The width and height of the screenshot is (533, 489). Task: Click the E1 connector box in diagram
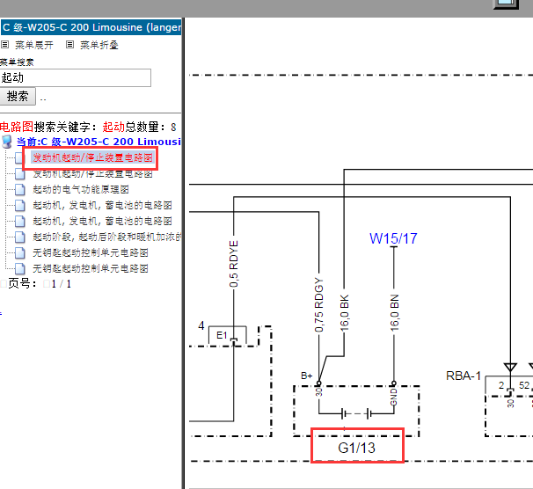click(x=227, y=335)
